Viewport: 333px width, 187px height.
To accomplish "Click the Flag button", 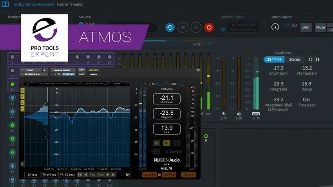I will [92, 174].
